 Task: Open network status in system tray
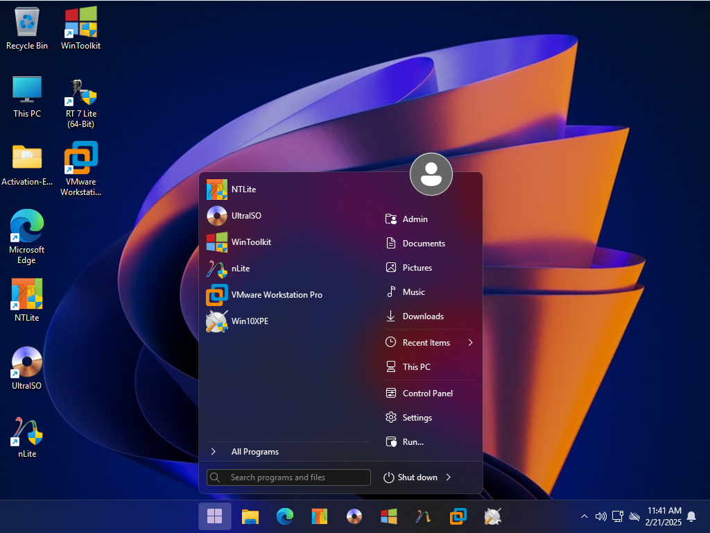[618, 516]
